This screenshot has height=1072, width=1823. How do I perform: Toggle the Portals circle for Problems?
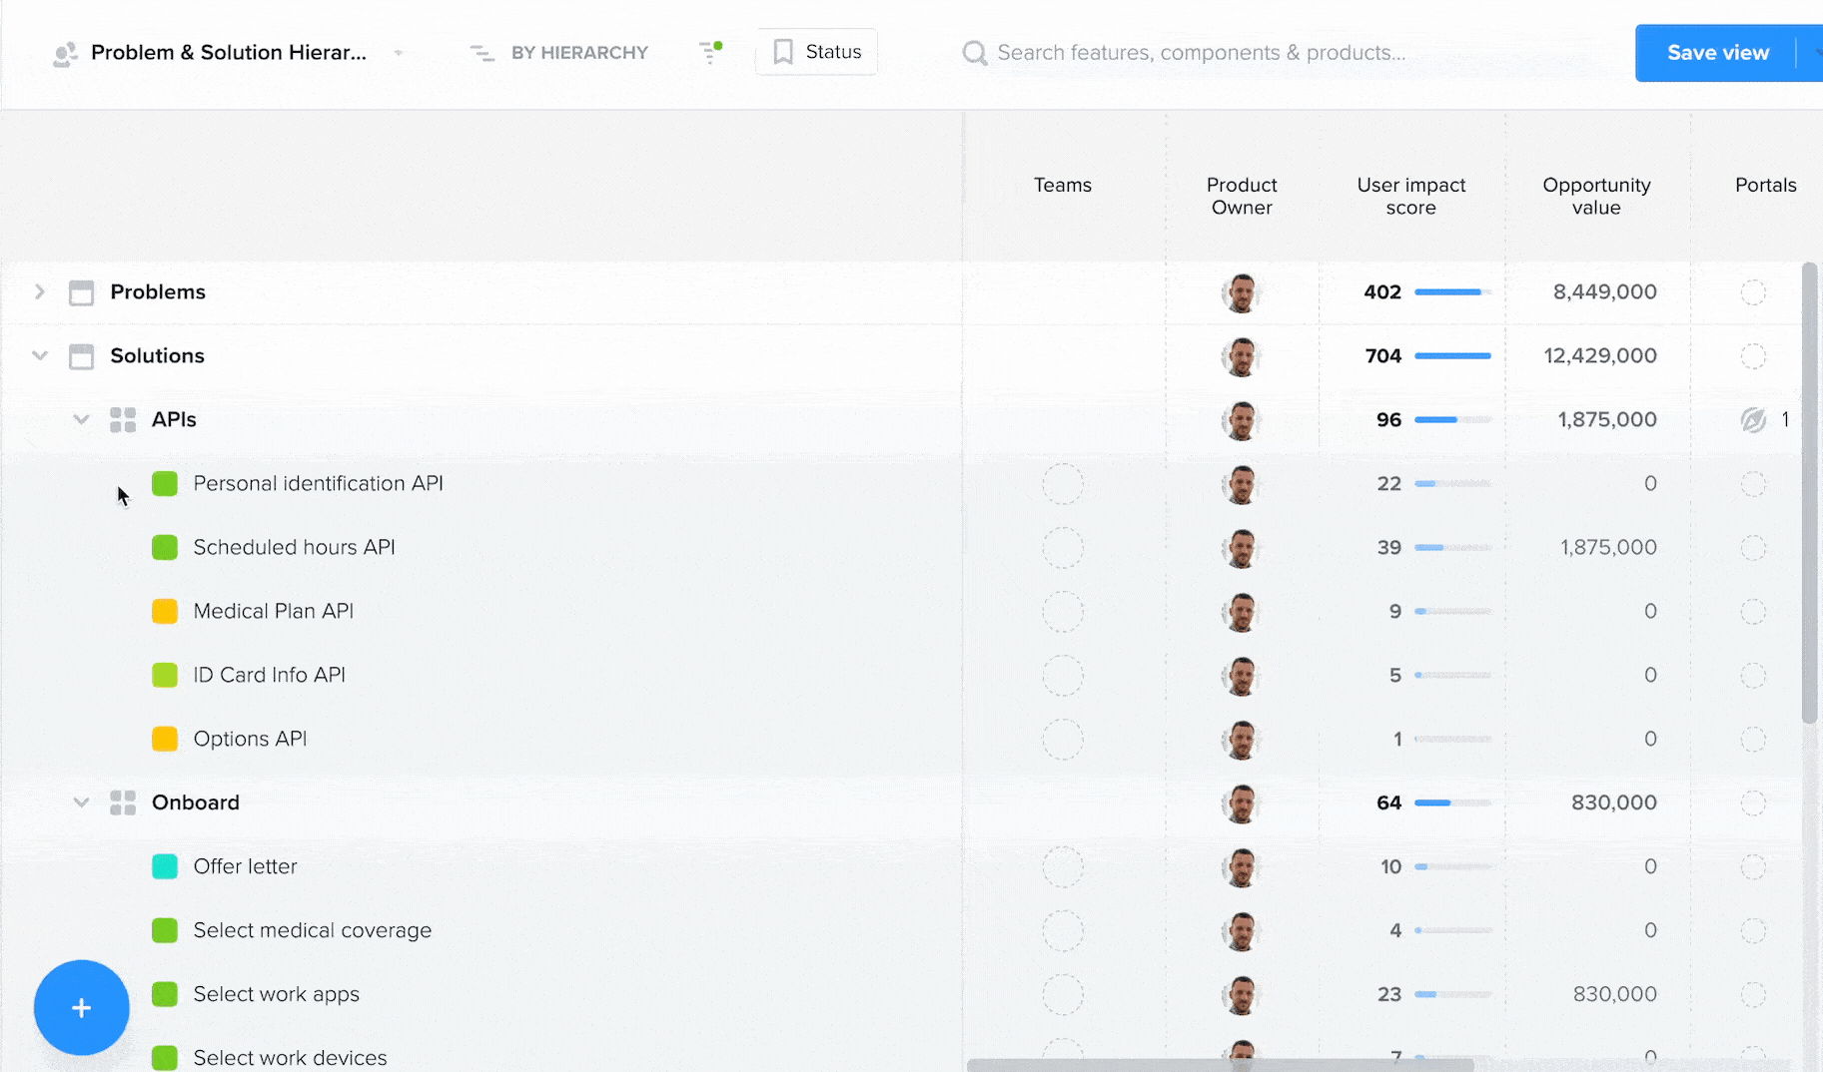click(x=1753, y=292)
